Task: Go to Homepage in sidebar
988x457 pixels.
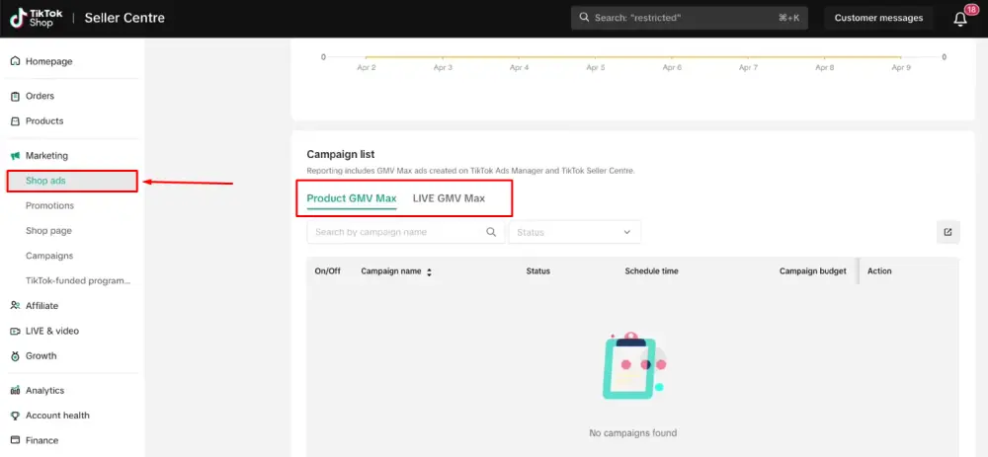Action: coord(48,61)
